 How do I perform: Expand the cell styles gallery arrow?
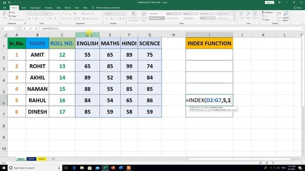pos(234,19)
